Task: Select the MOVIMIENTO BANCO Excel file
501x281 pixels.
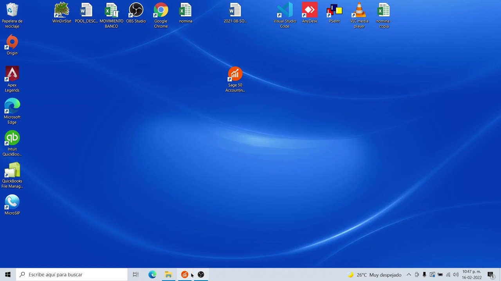Action: pos(112,16)
